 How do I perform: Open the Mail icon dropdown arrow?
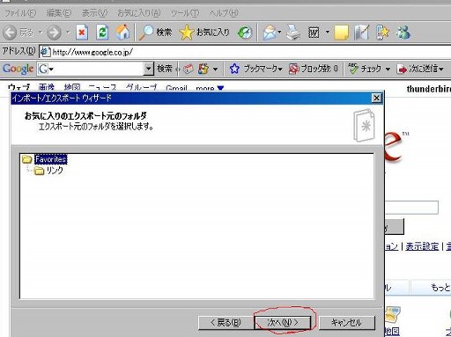coord(279,32)
